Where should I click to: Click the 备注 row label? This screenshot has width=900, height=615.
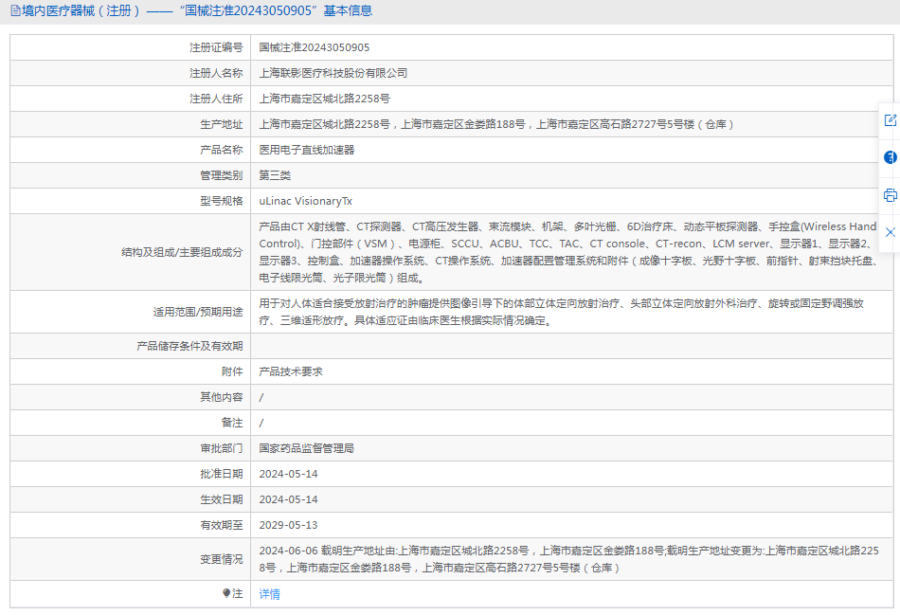(232, 423)
